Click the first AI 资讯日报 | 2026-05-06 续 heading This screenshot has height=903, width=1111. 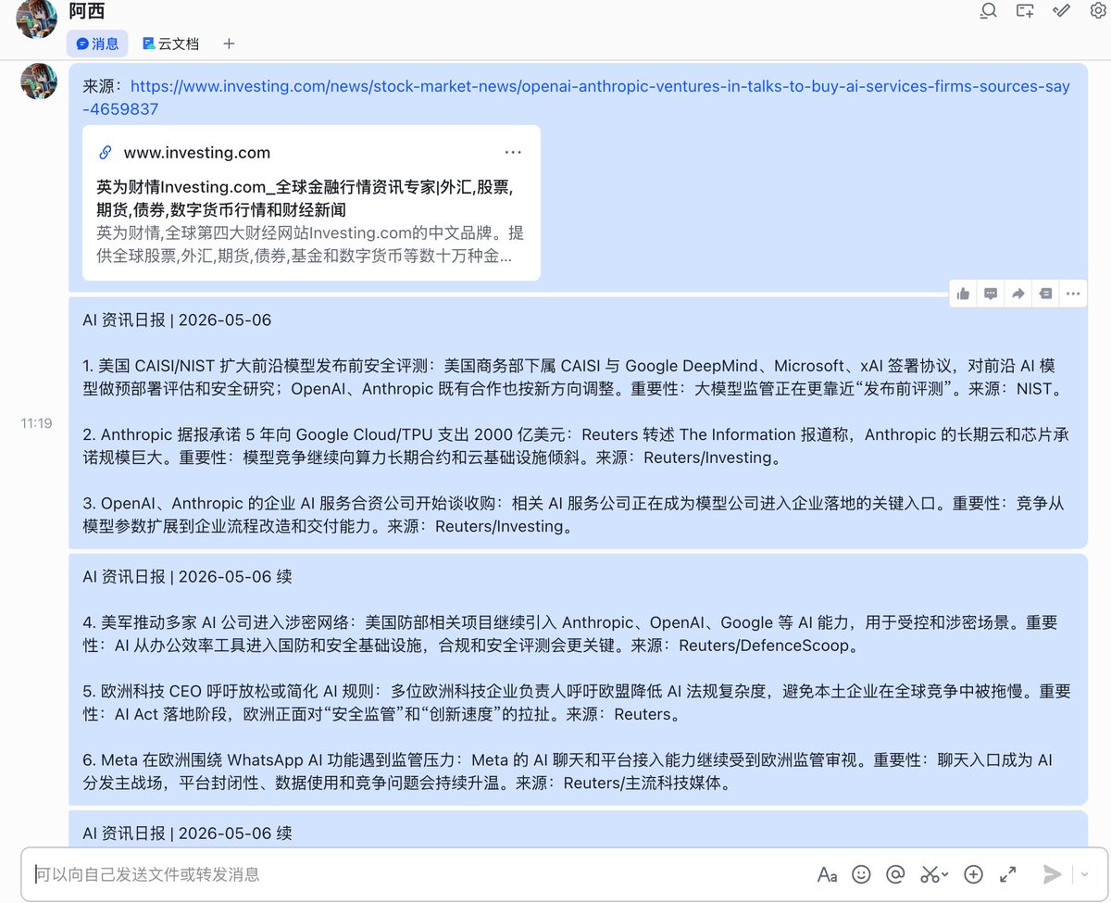(187, 576)
